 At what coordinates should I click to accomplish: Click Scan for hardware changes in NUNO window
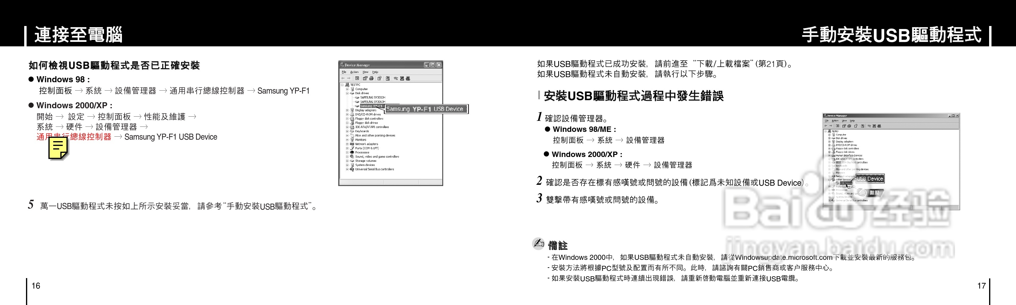pos(863,126)
